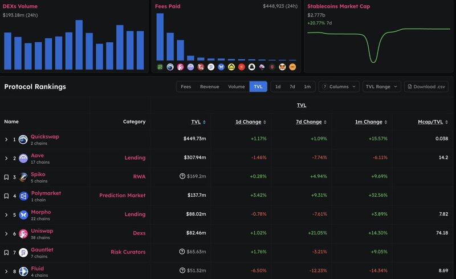Click the sort arrows next to TVL column header
Image resolution: width=456 pixels, height=279 pixels.
[204, 122]
